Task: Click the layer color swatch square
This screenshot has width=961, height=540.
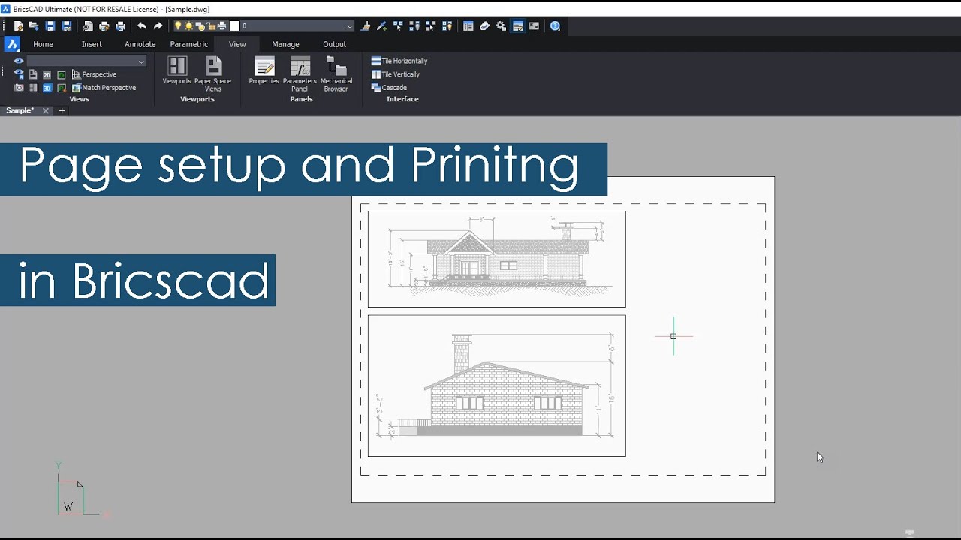Action: [x=234, y=26]
